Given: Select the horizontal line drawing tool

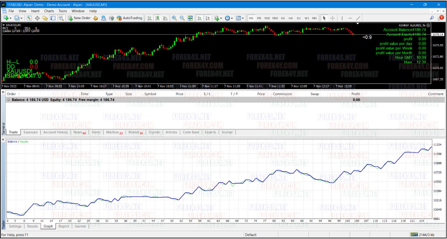Looking at the screenshot, I should [350, 18].
